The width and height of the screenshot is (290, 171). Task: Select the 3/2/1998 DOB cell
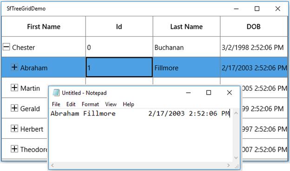pos(254,47)
